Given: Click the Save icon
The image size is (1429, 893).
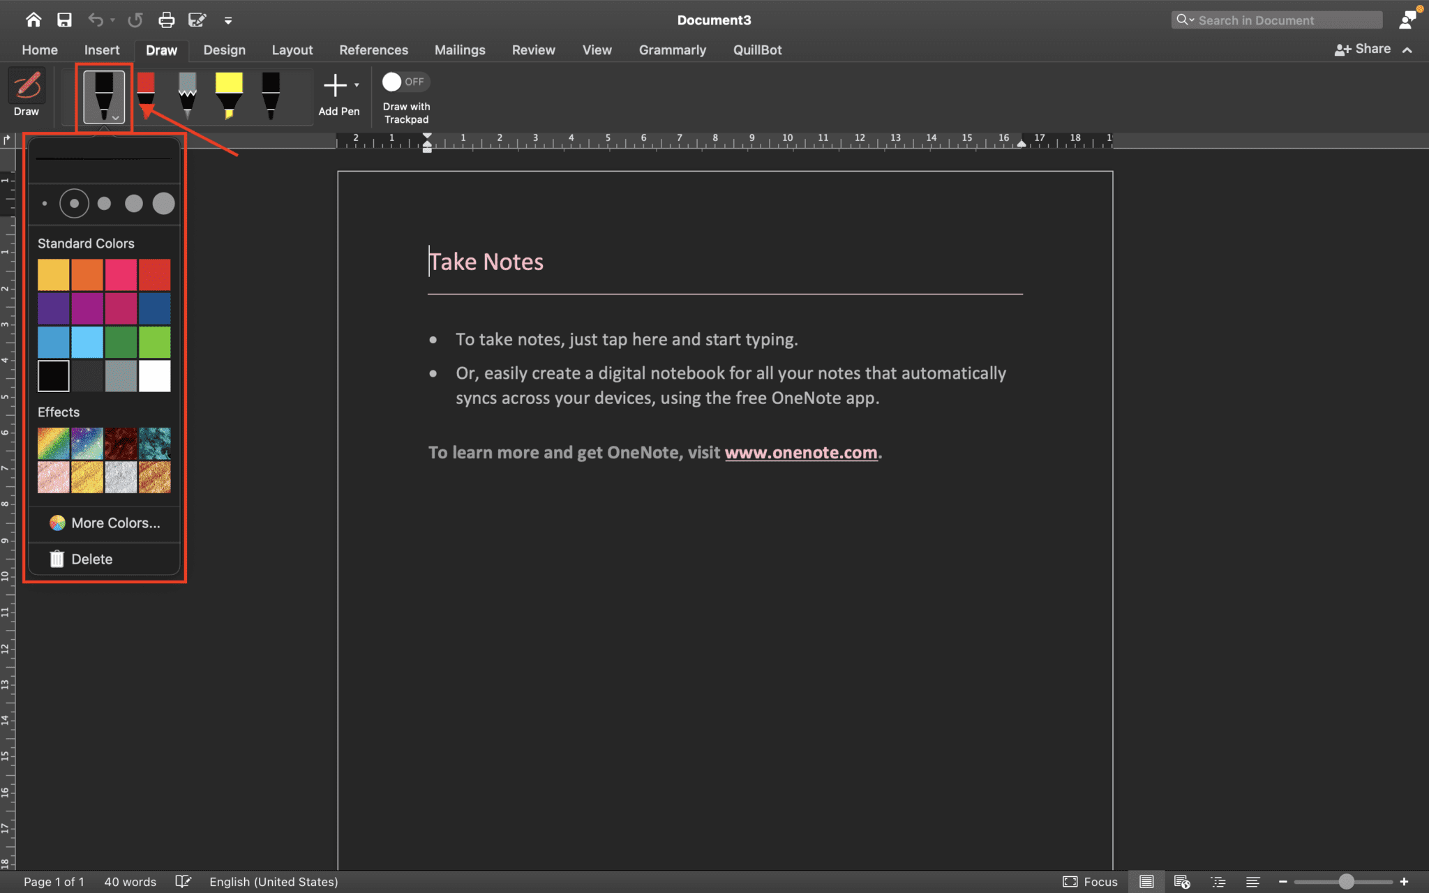Looking at the screenshot, I should click(64, 20).
